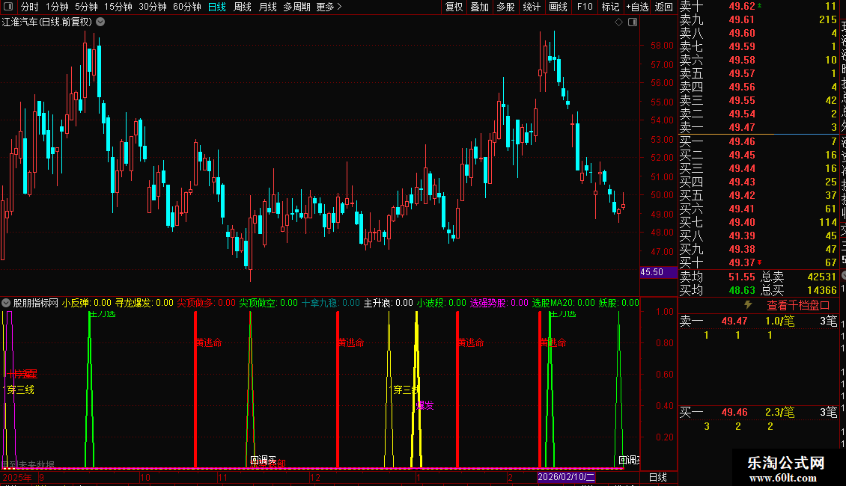This screenshot has width=846, height=486.
Task: Click the diamond icon above chart
Action: tap(619, 22)
